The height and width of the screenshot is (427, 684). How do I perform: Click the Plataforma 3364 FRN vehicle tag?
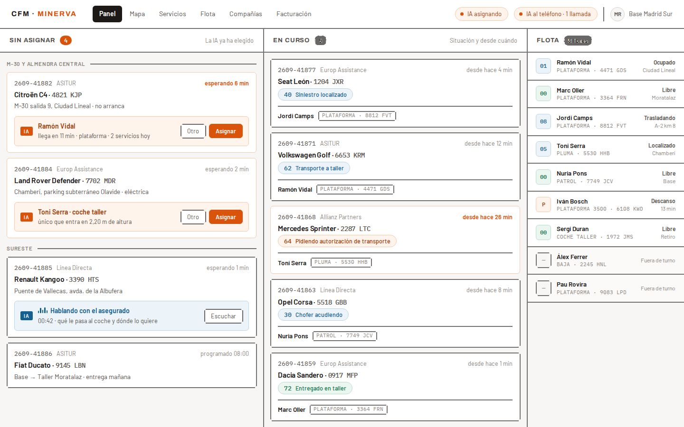(x=349, y=409)
